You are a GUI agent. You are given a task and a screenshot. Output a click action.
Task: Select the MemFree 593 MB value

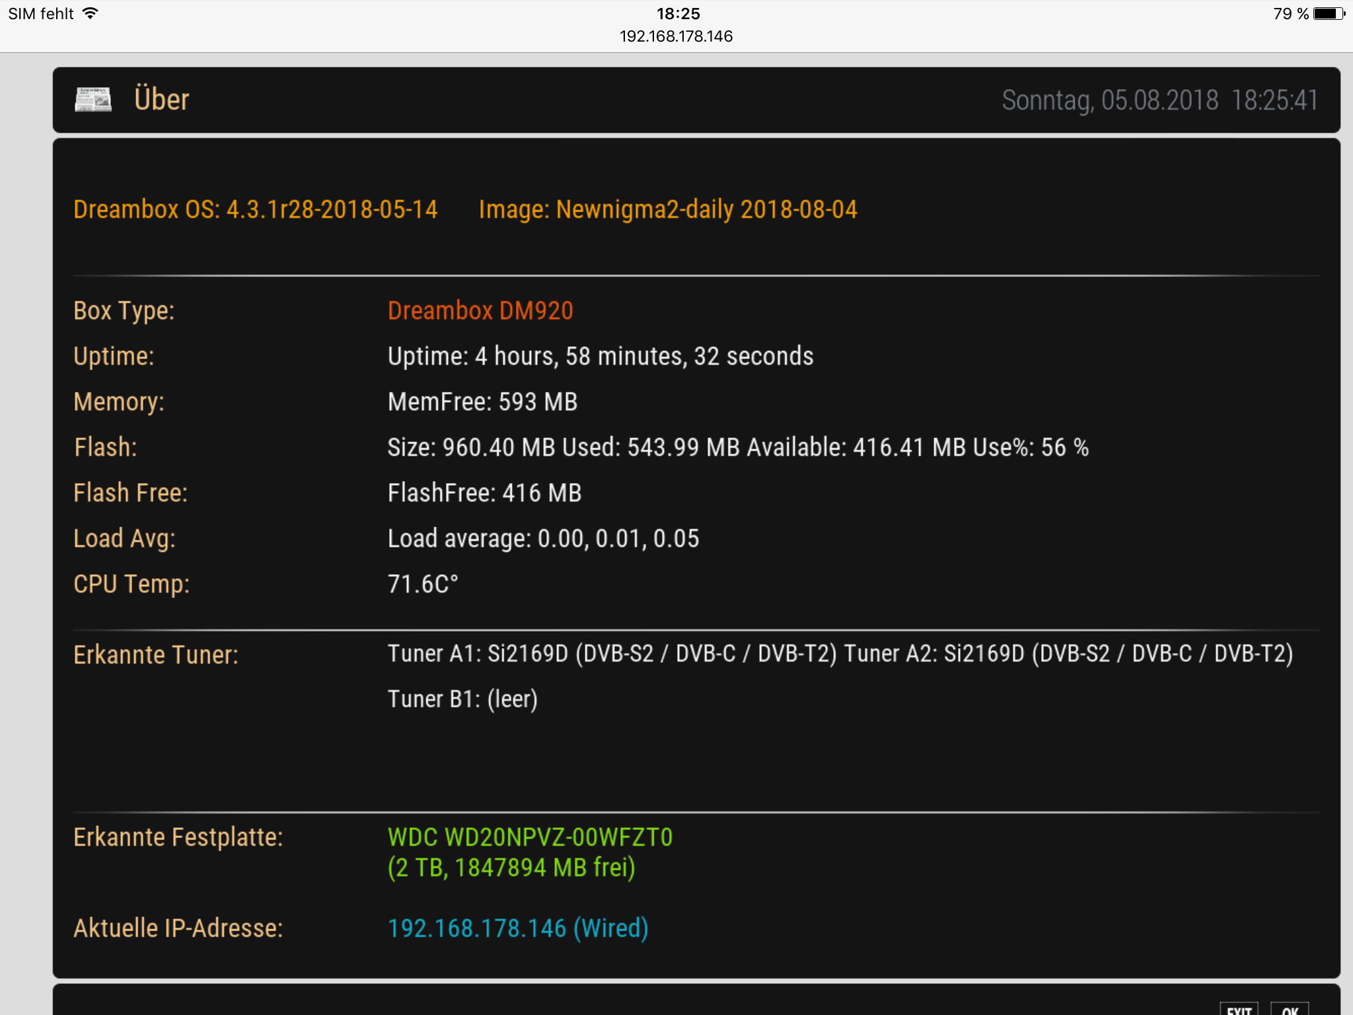(482, 402)
